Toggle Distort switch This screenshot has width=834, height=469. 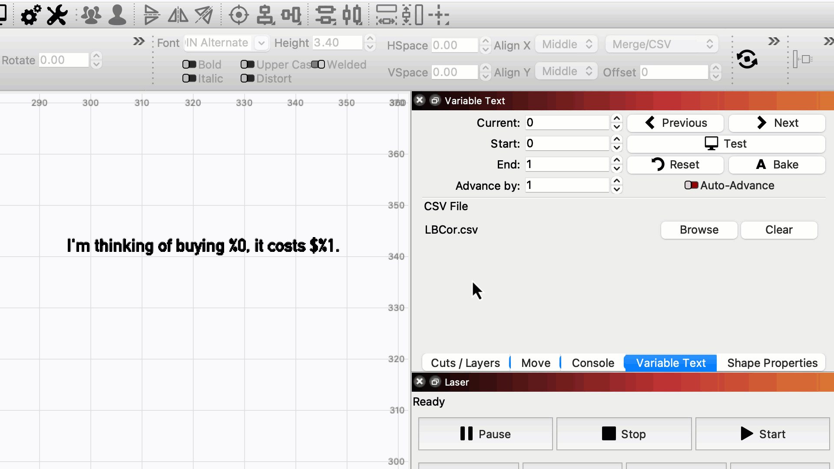click(247, 78)
